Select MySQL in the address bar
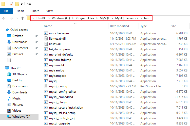The image size is (190, 126). tap(104, 18)
